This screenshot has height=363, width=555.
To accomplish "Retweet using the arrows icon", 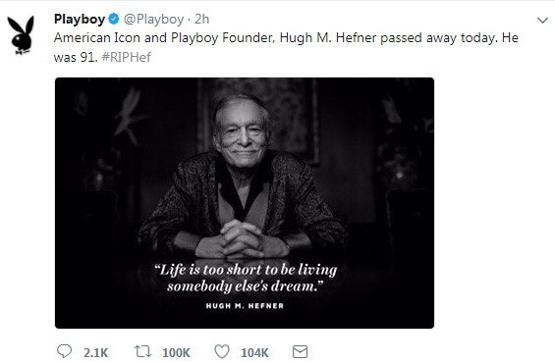I will click(143, 351).
